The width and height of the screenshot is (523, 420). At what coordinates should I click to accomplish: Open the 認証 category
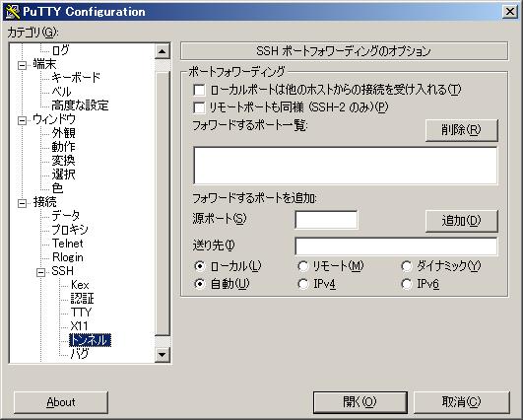coord(82,299)
